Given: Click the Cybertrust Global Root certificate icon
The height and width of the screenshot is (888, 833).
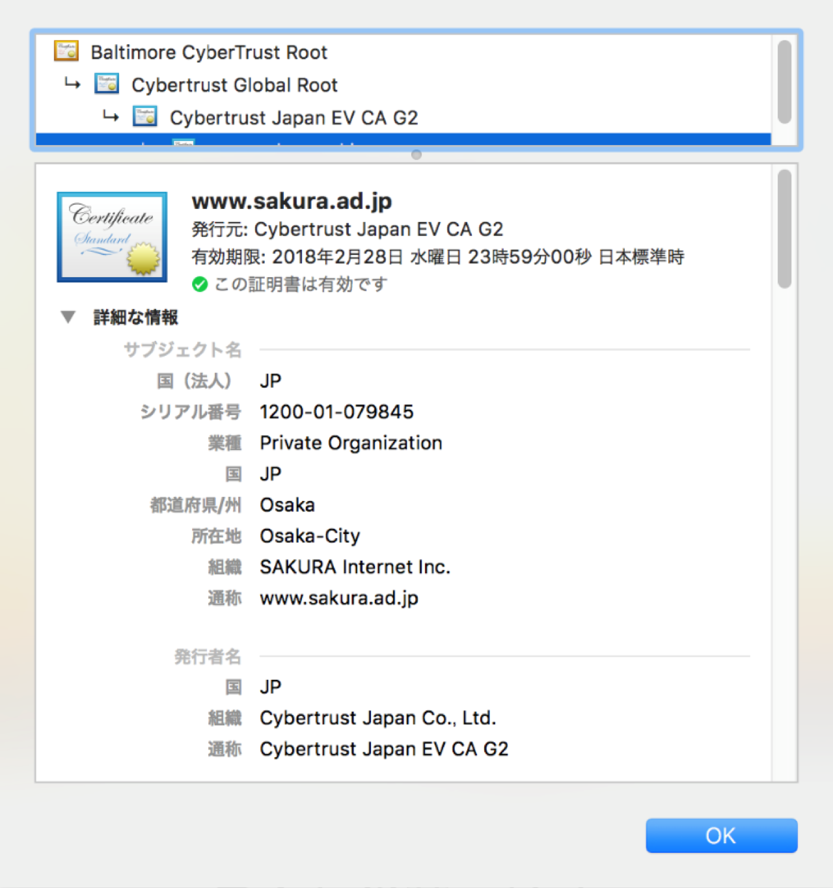Looking at the screenshot, I should 107,83.
